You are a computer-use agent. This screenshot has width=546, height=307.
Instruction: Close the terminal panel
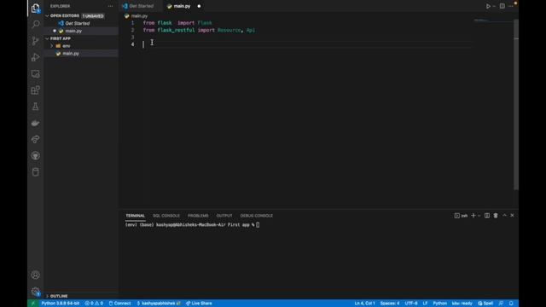(x=512, y=216)
